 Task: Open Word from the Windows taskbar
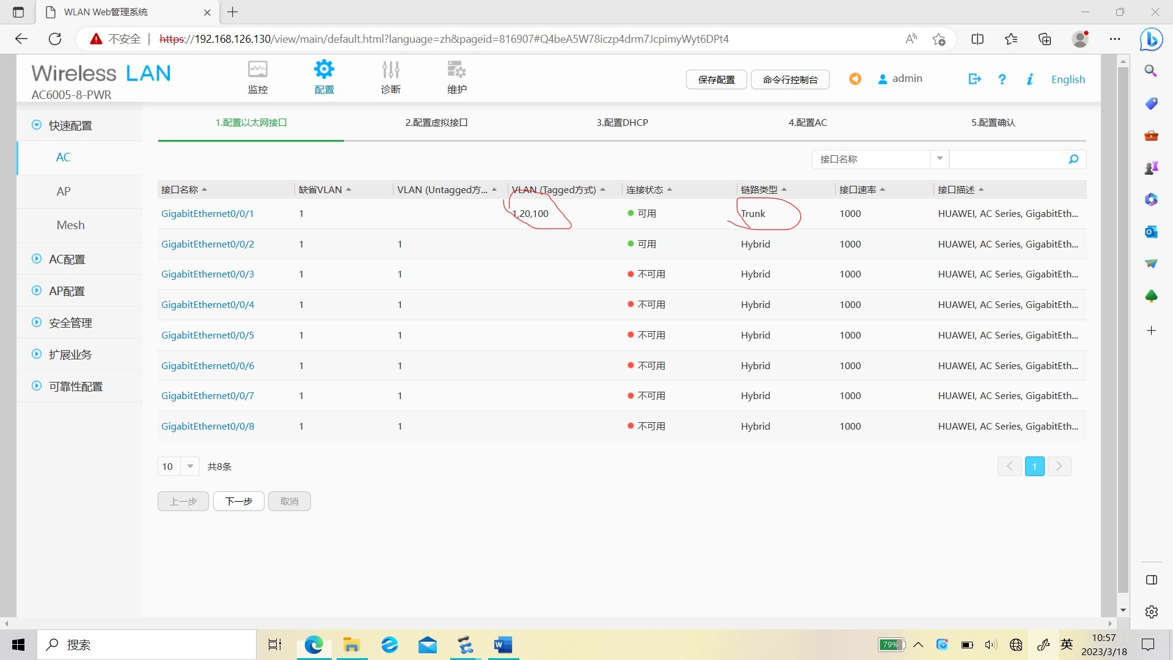[x=503, y=645]
